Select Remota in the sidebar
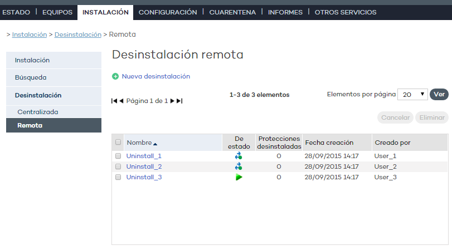Viewport: 452px width, 250px height. tap(54, 125)
